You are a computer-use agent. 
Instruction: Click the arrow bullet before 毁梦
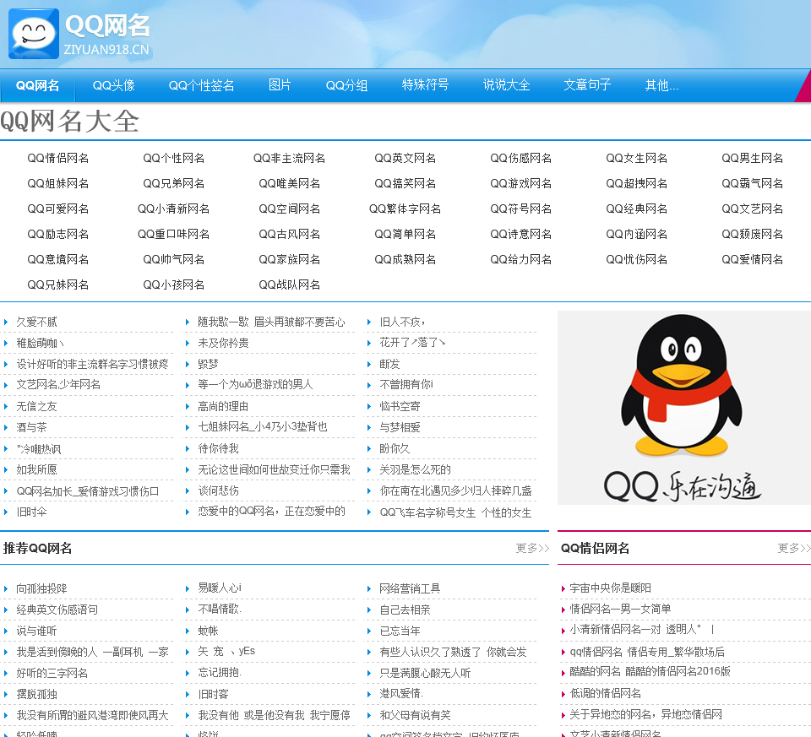click(188, 364)
